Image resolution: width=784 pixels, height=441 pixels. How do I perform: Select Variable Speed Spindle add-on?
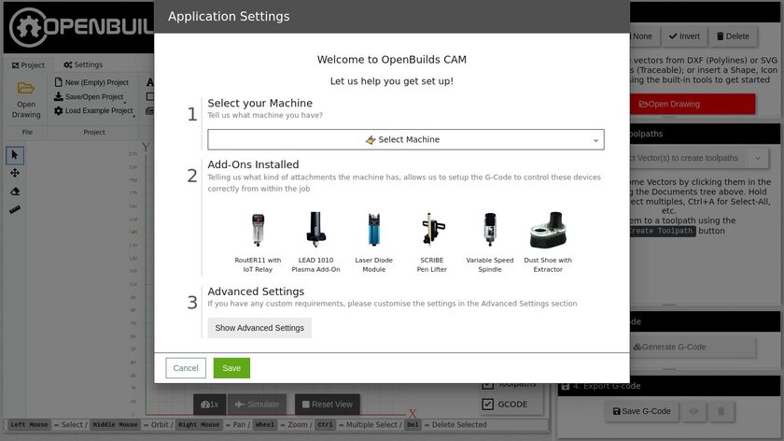coord(489,242)
